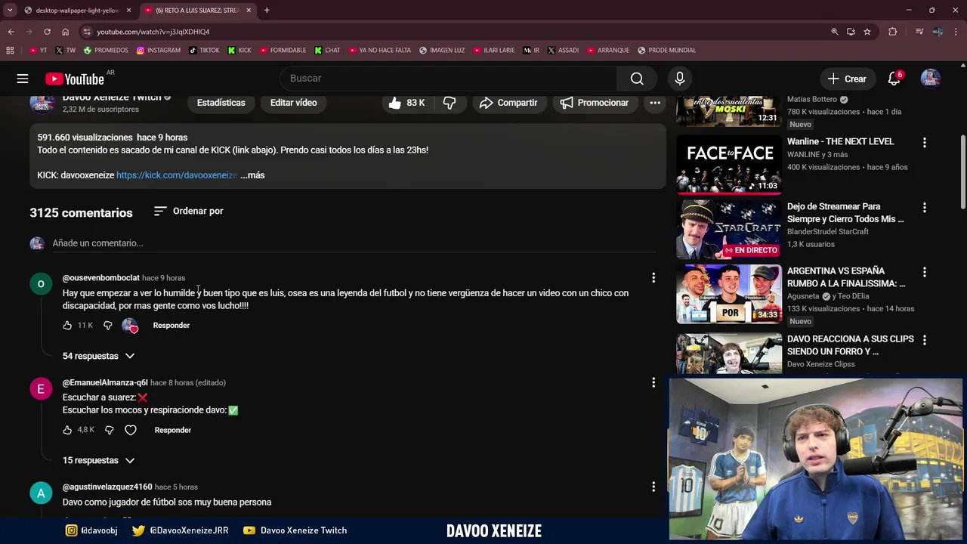Share the video via Compartir

point(508,103)
